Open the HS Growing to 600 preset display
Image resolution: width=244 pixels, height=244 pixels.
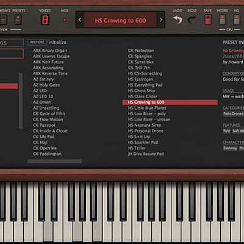[120, 20]
